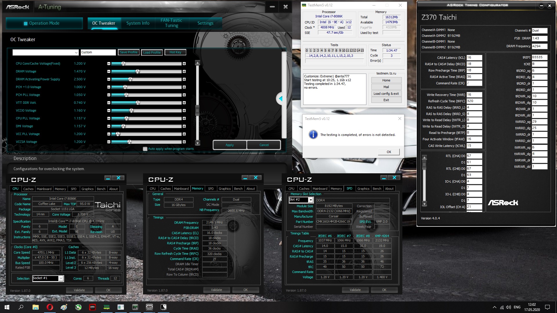Enable Auto apply when program starts

145,149
